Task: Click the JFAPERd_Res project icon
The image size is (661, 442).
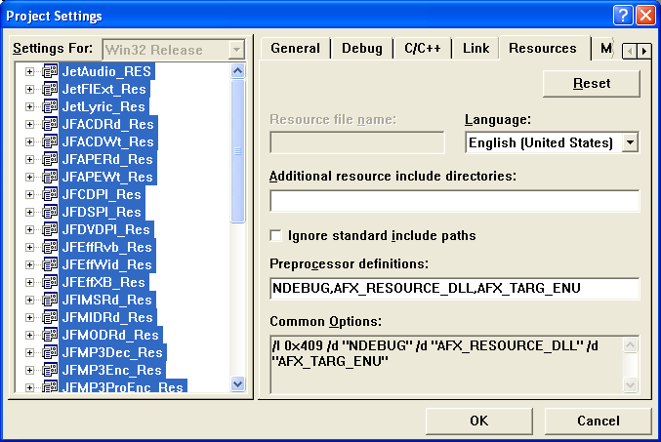Action: (x=50, y=159)
